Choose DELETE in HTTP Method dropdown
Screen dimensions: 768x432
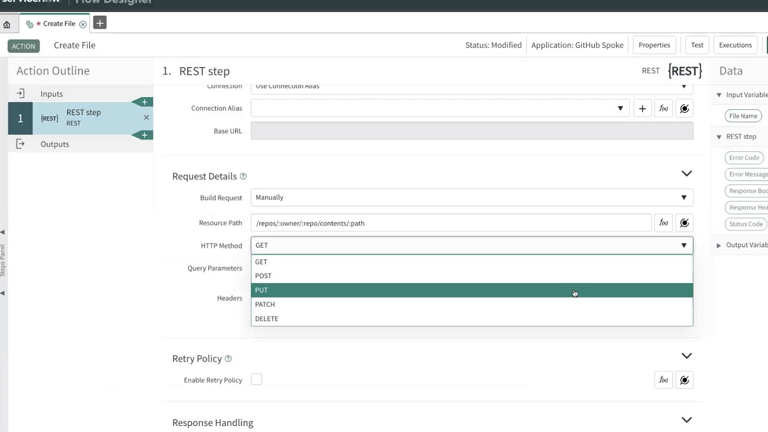point(266,319)
